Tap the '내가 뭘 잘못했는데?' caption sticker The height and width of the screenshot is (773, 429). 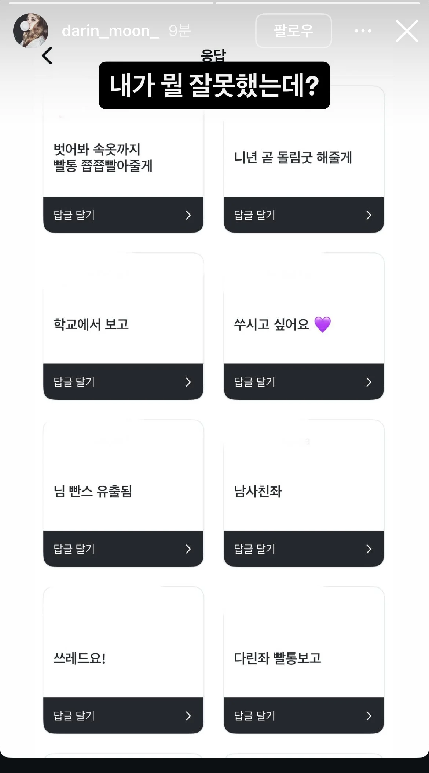214,85
